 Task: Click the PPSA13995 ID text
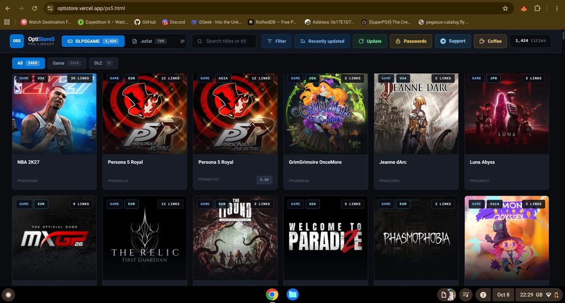(389, 180)
